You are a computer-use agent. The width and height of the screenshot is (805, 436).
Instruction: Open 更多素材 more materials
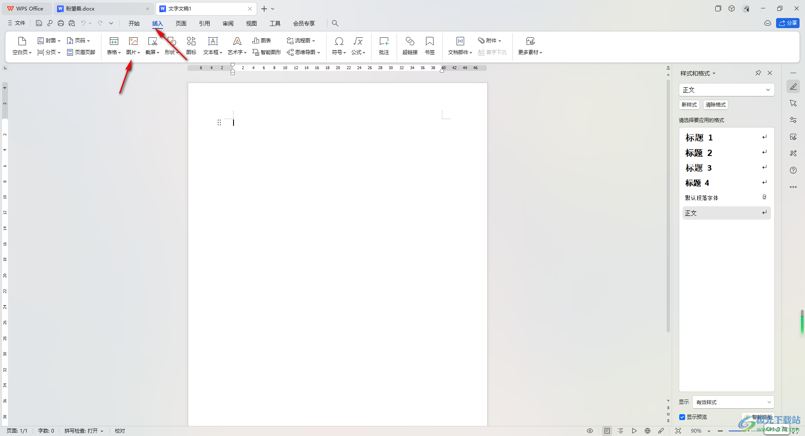(x=530, y=46)
